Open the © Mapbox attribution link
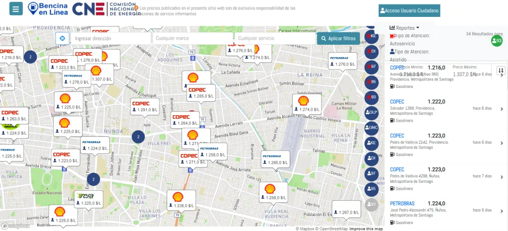This screenshot has height=231, width=508. coord(305,229)
